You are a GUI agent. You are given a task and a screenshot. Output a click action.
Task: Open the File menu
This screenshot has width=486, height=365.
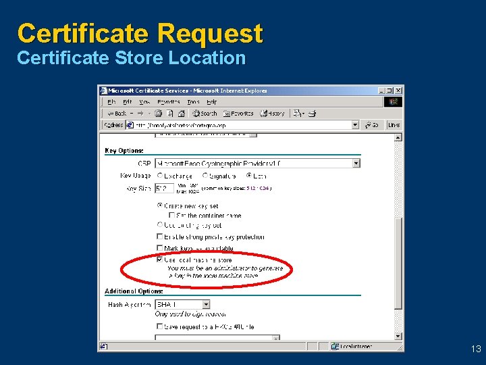pyautogui.click(x=111, y=102)
